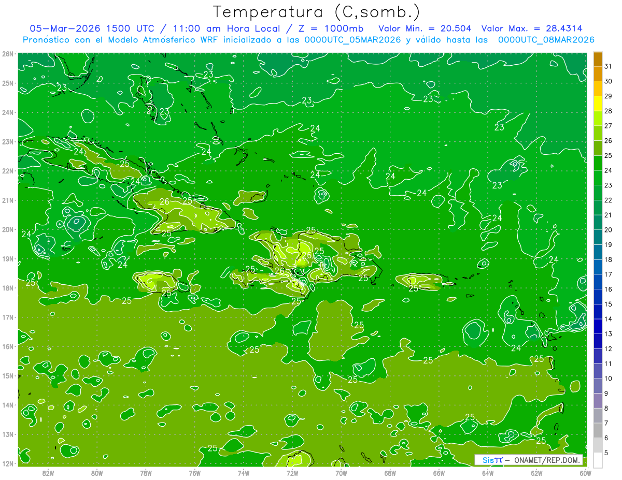Click the "12N" latitude axis label
622x480 pixels.
[7, 463]
